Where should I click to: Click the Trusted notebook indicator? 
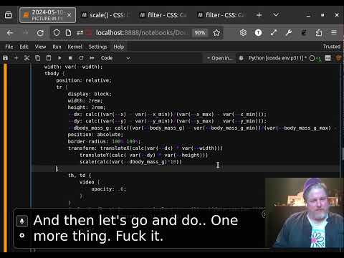pyautogui.click(x=332, y=47)
